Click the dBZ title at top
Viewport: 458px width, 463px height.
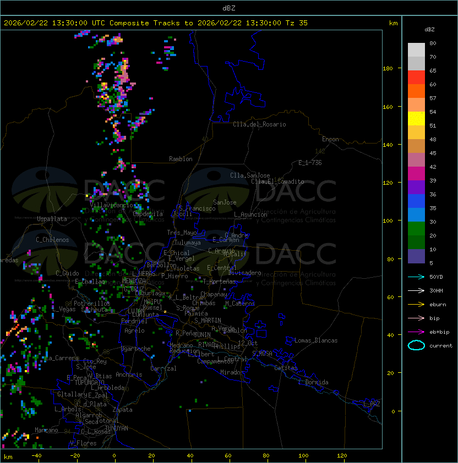pos(229,8)
